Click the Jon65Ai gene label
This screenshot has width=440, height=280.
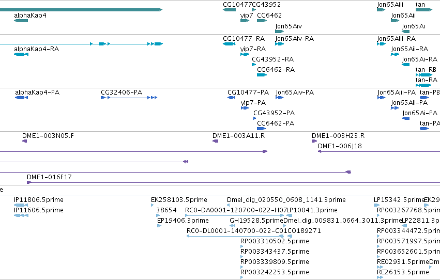[x=413, y=26]
